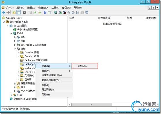
Task: Choose 刷新(F) in the context menu
Action: click(53, 85)
